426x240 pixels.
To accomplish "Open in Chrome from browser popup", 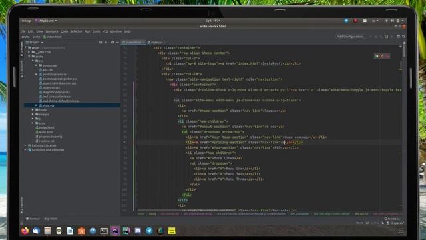I will click(377, 56).
